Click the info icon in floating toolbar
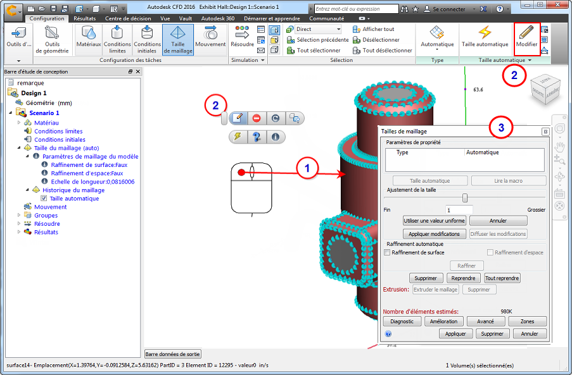 [276, 137]
